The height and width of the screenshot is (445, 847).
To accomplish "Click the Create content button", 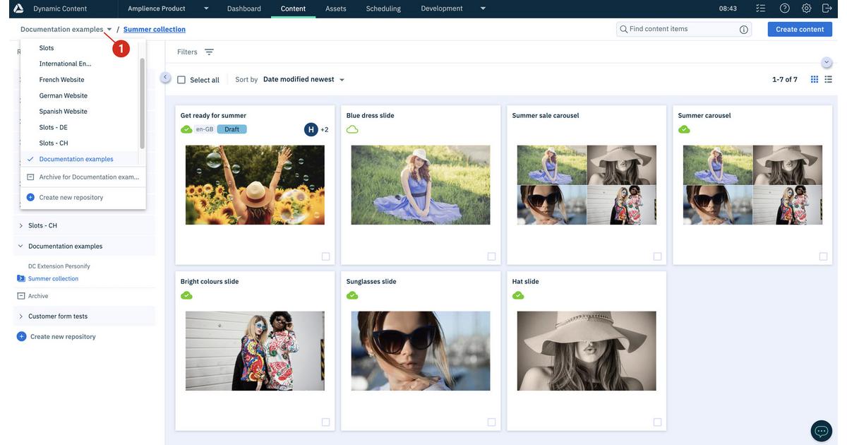I will 800,29.
